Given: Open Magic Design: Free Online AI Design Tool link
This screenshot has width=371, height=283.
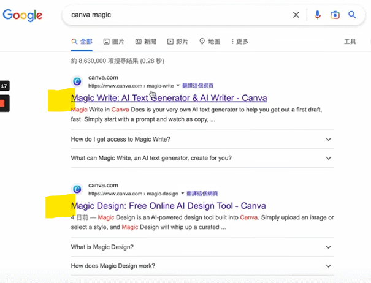Looking at the screenshot, I should [169, 206].
